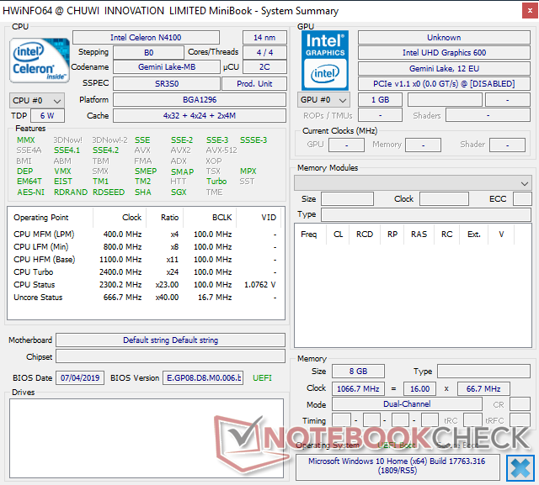Image resolution: width=539 pixels, height=485 pixels.
Task: Click the Intel Graphics logo
Action: 325,61
